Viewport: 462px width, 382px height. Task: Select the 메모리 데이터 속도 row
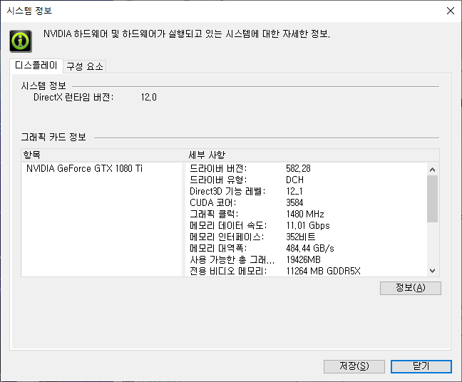click(x=307, y=225)
